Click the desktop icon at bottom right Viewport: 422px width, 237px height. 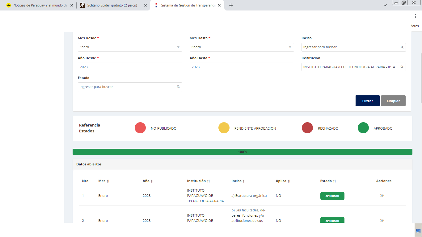click(418, 231)
